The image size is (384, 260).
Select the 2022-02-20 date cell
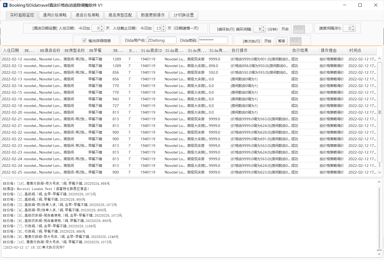(x=12, y=112)
